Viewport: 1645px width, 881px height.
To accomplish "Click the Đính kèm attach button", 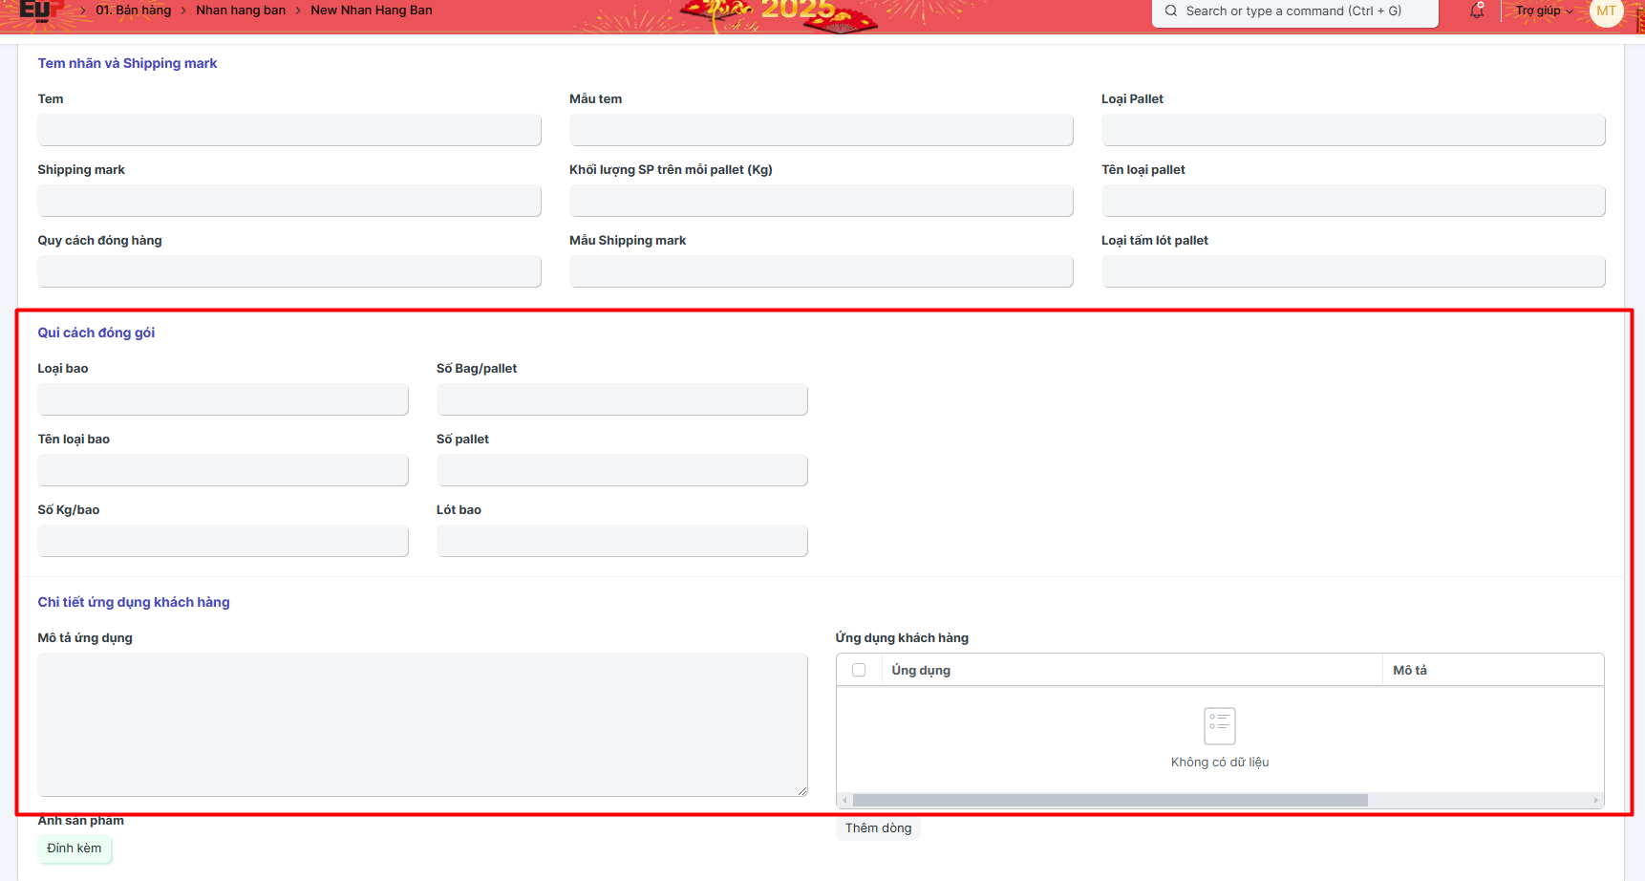I will coord(75,849).
